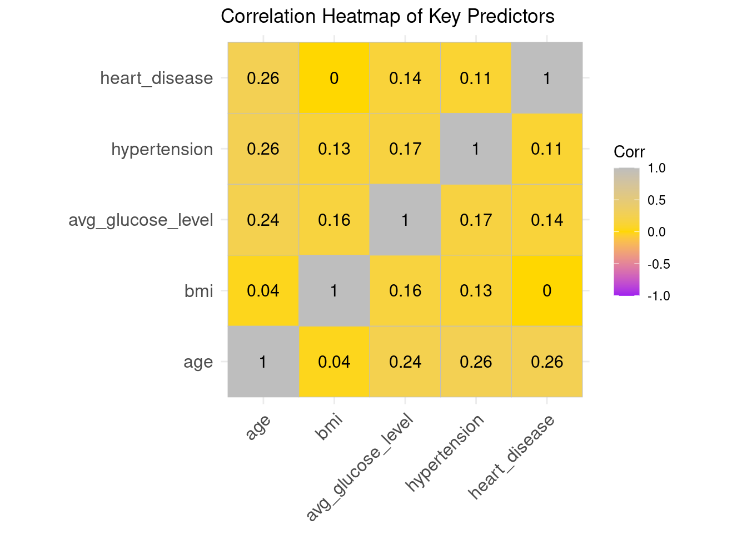Click the 0.11 cell in the heart_disease row

pos(476,78)
